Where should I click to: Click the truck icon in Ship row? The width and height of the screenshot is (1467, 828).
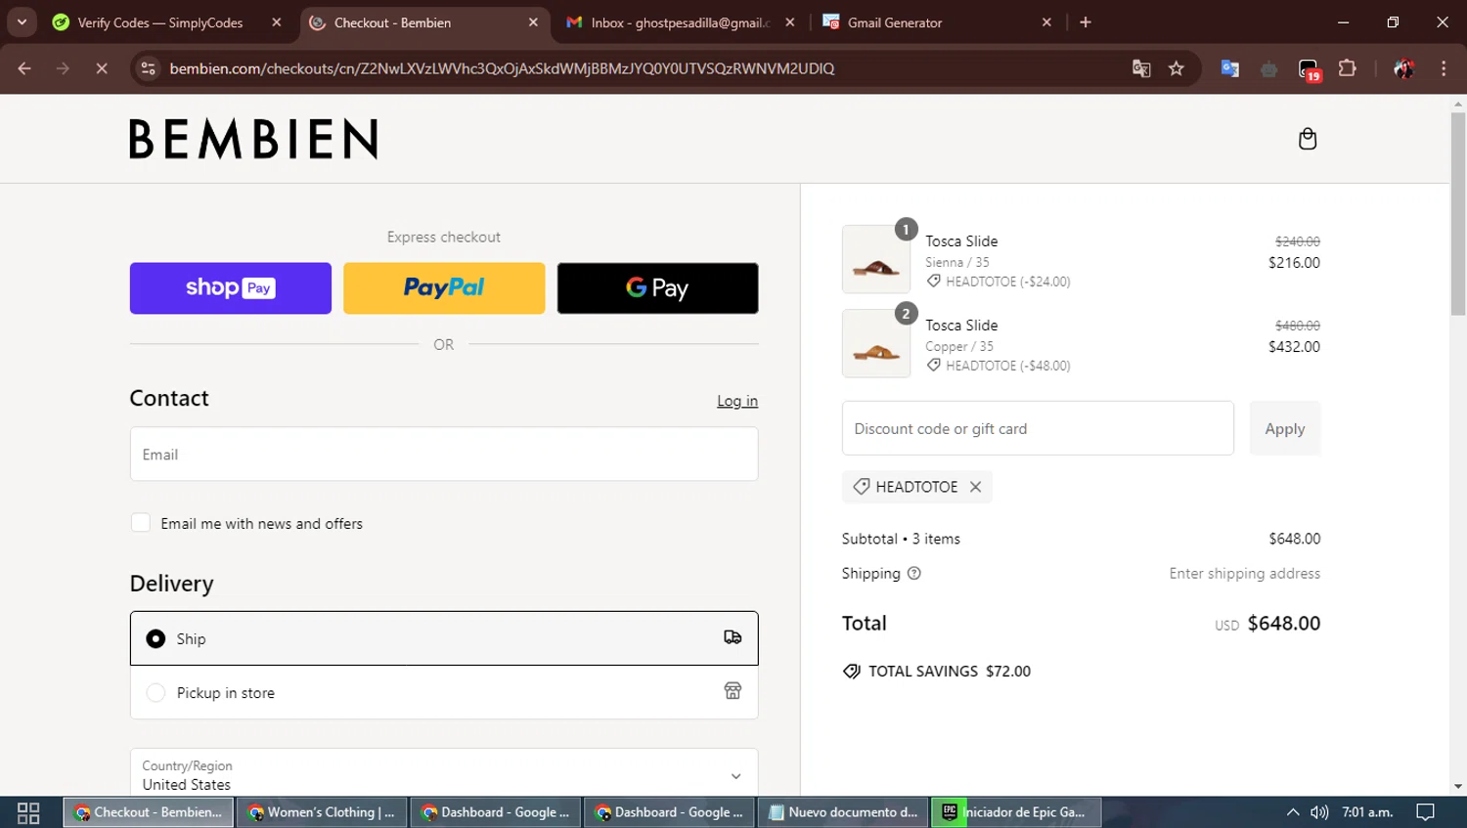(x=733, y=637)
